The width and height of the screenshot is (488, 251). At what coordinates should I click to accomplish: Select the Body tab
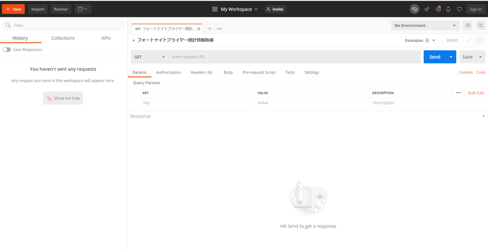pos(228,72)
